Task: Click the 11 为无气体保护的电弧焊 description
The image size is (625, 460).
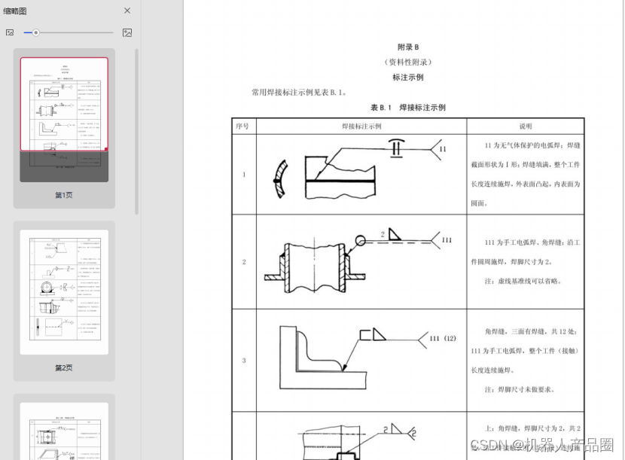Action: 526,174
